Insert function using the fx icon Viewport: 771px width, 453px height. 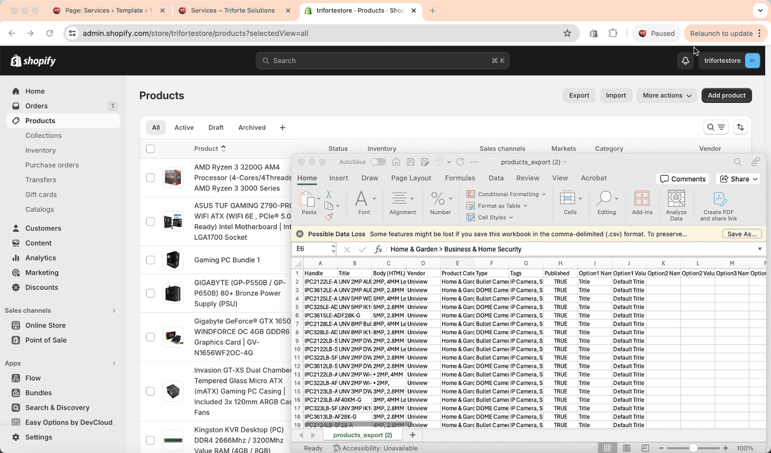[x=378, y=249]
